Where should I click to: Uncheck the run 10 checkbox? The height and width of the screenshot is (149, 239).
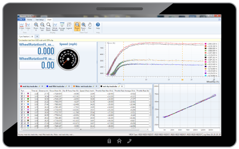(x=22, y=118)
